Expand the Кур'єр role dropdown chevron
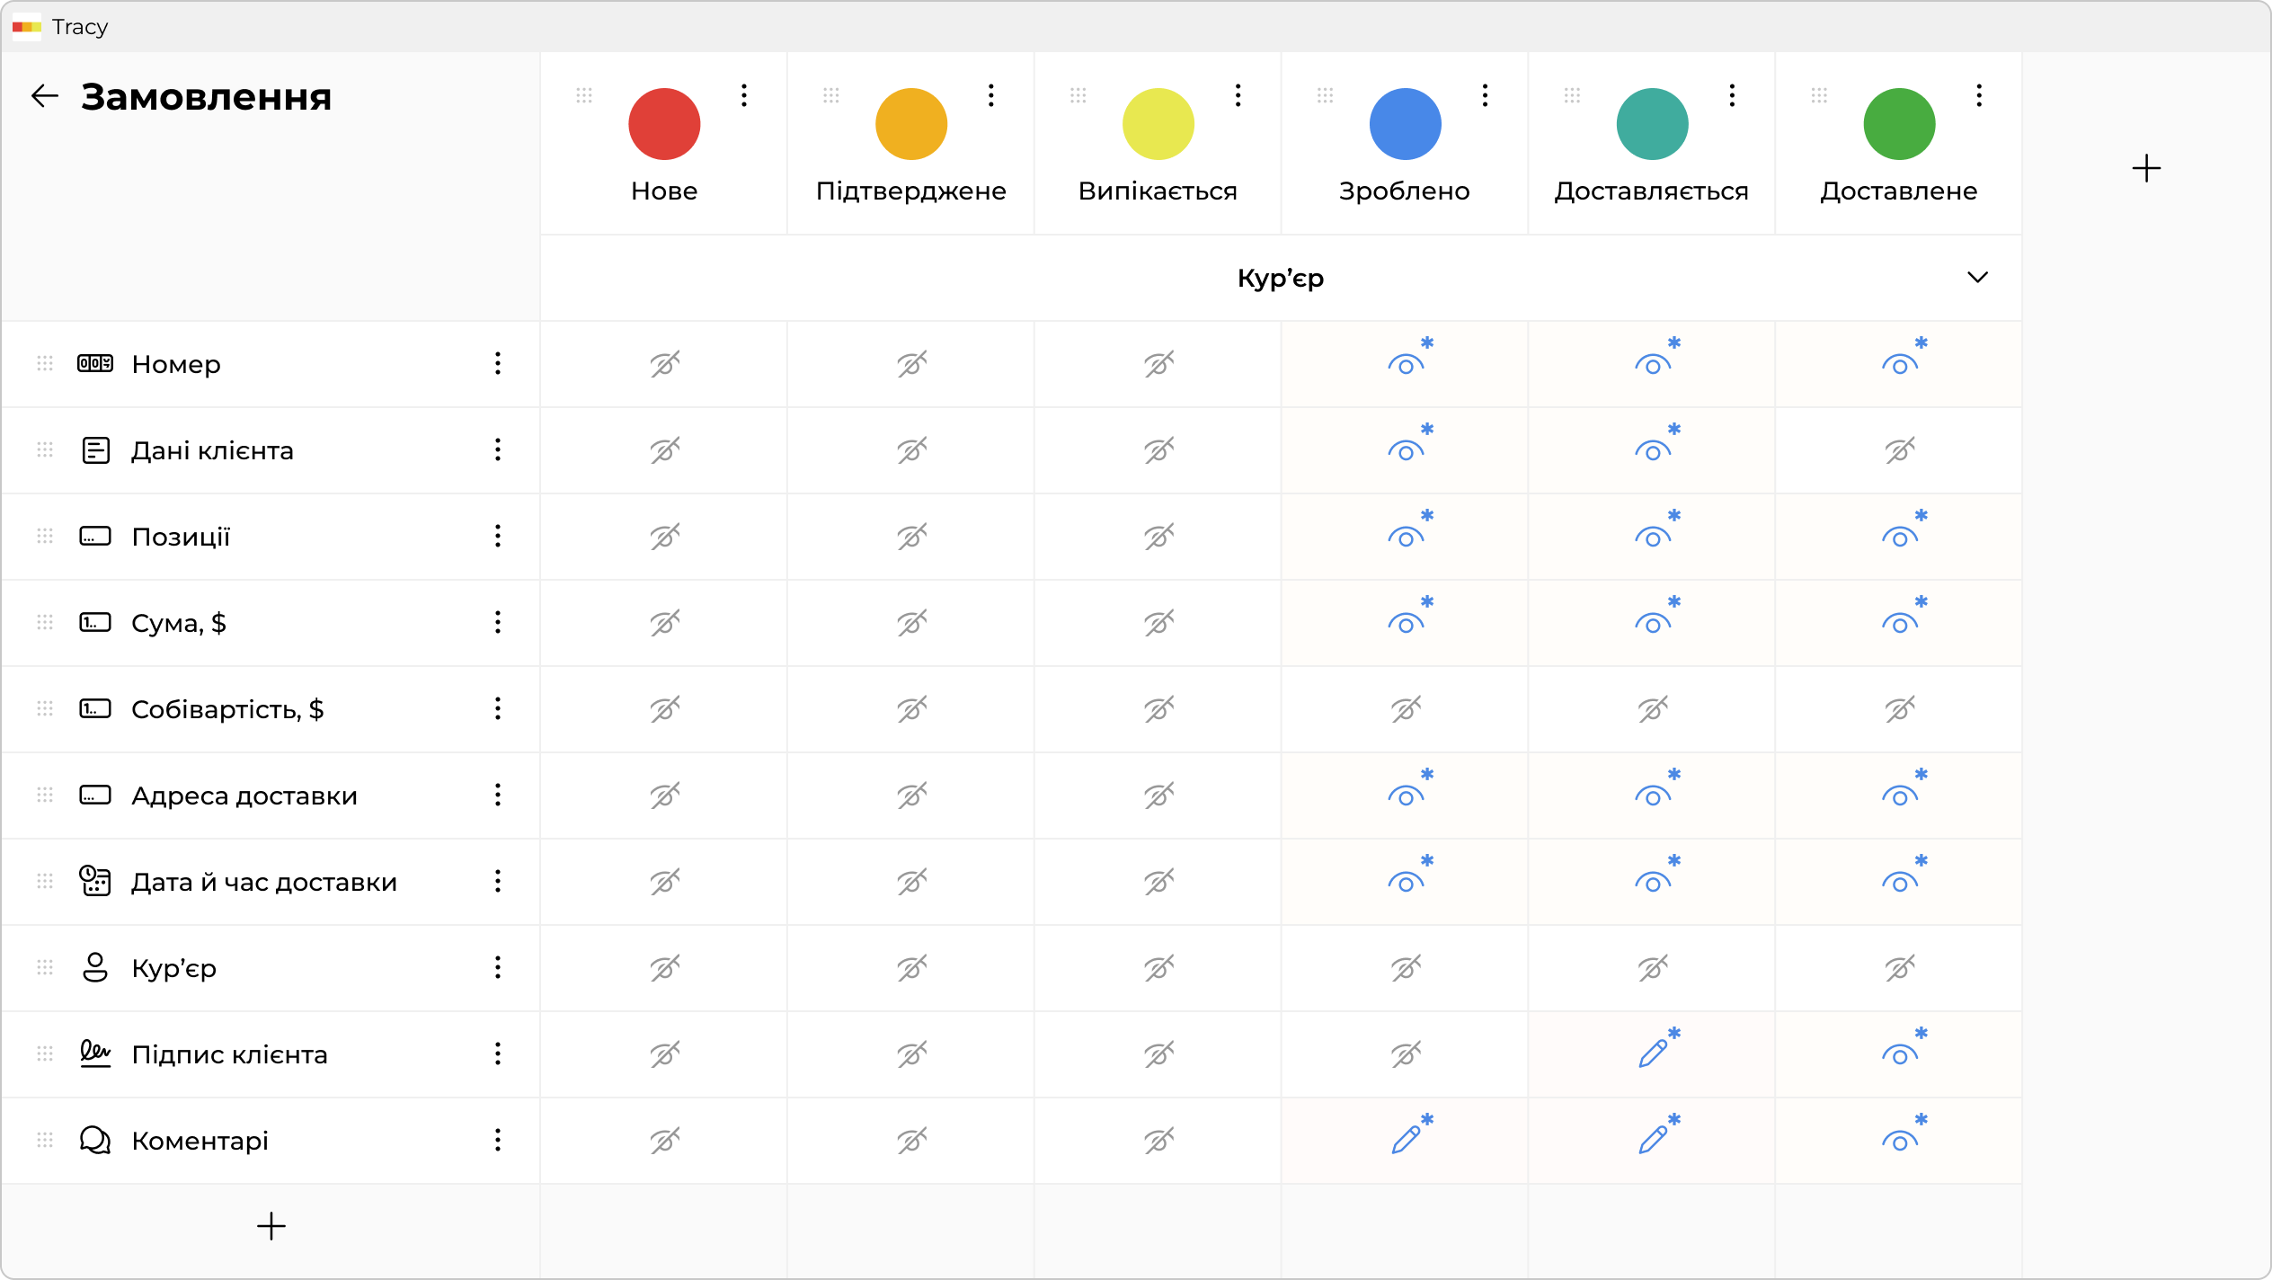Screen dimensions: 2272x1280 [1977, 278]
